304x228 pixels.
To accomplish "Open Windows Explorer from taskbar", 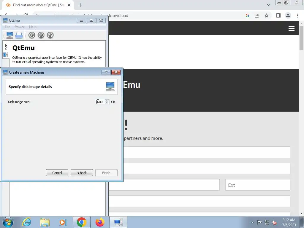I will [45, 222].
